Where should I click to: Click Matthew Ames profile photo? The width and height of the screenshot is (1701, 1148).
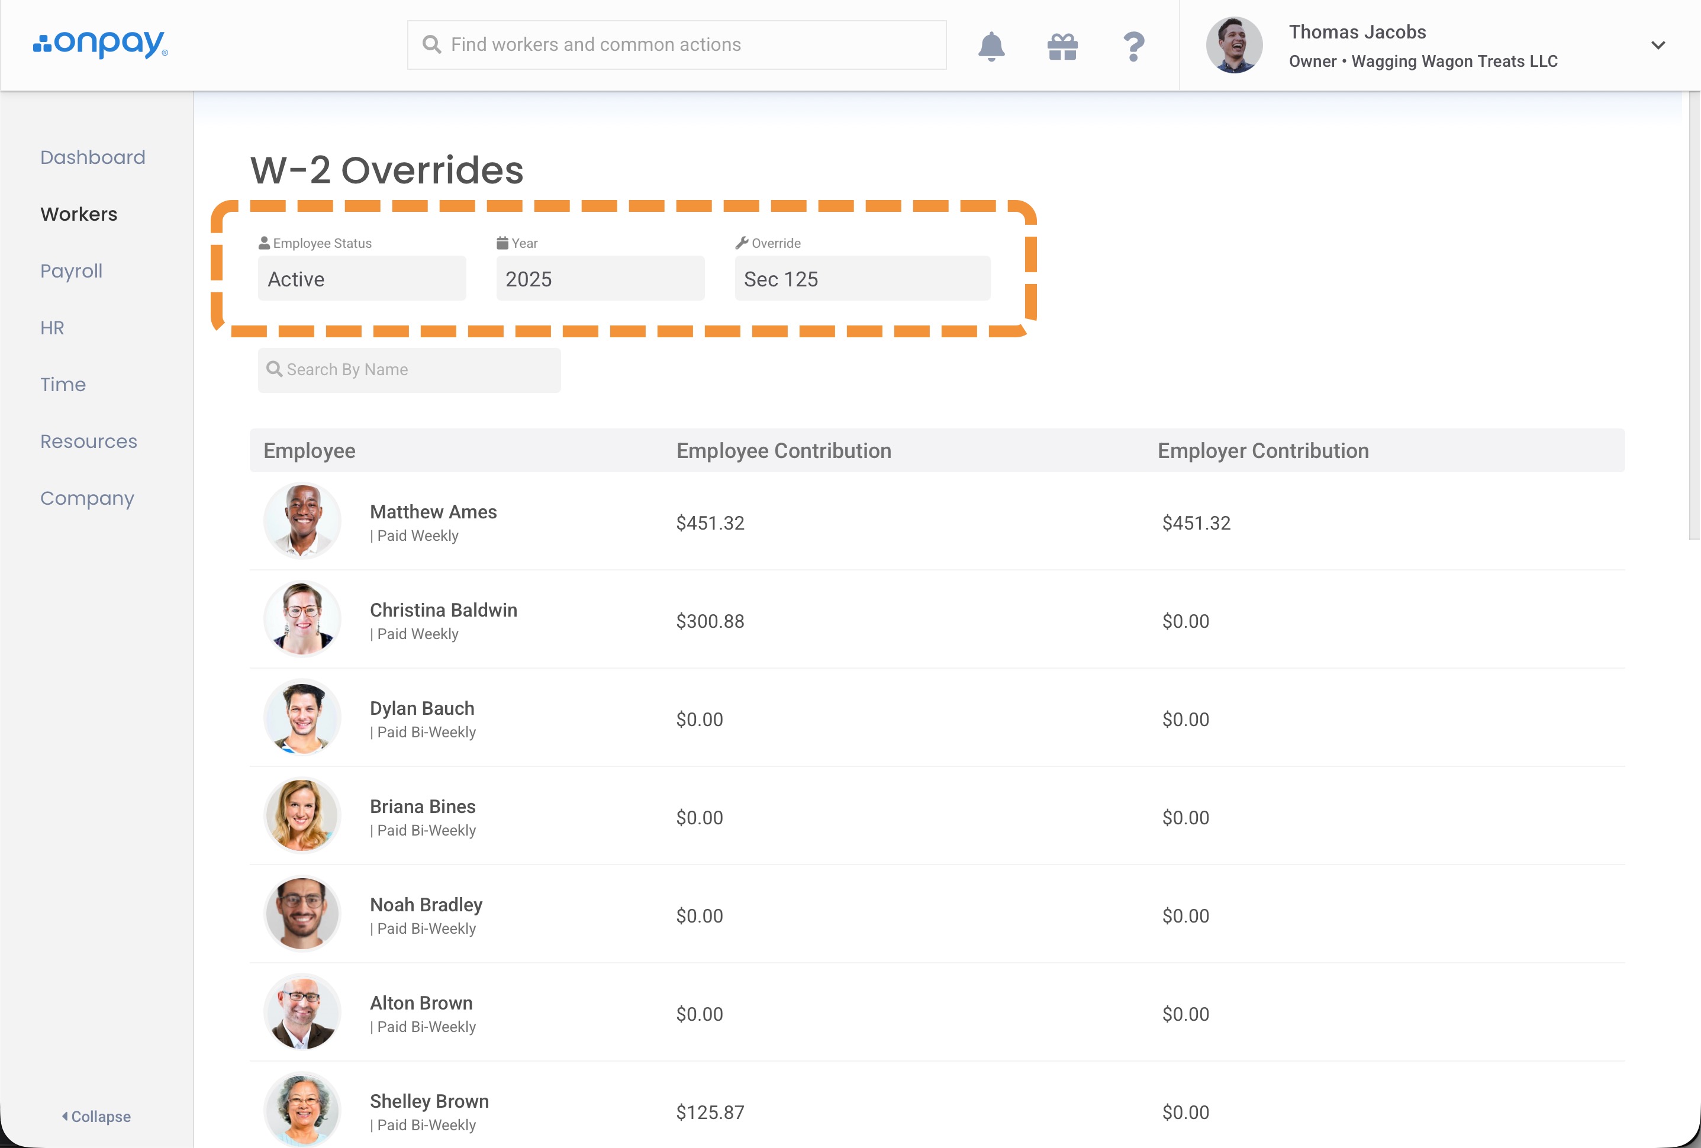point(302,521)
